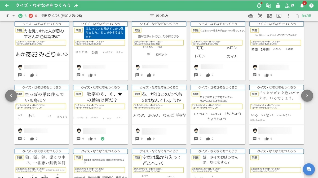Open the 並び順 sort order menu
318x178 pixels.
(x=304, y=16)
